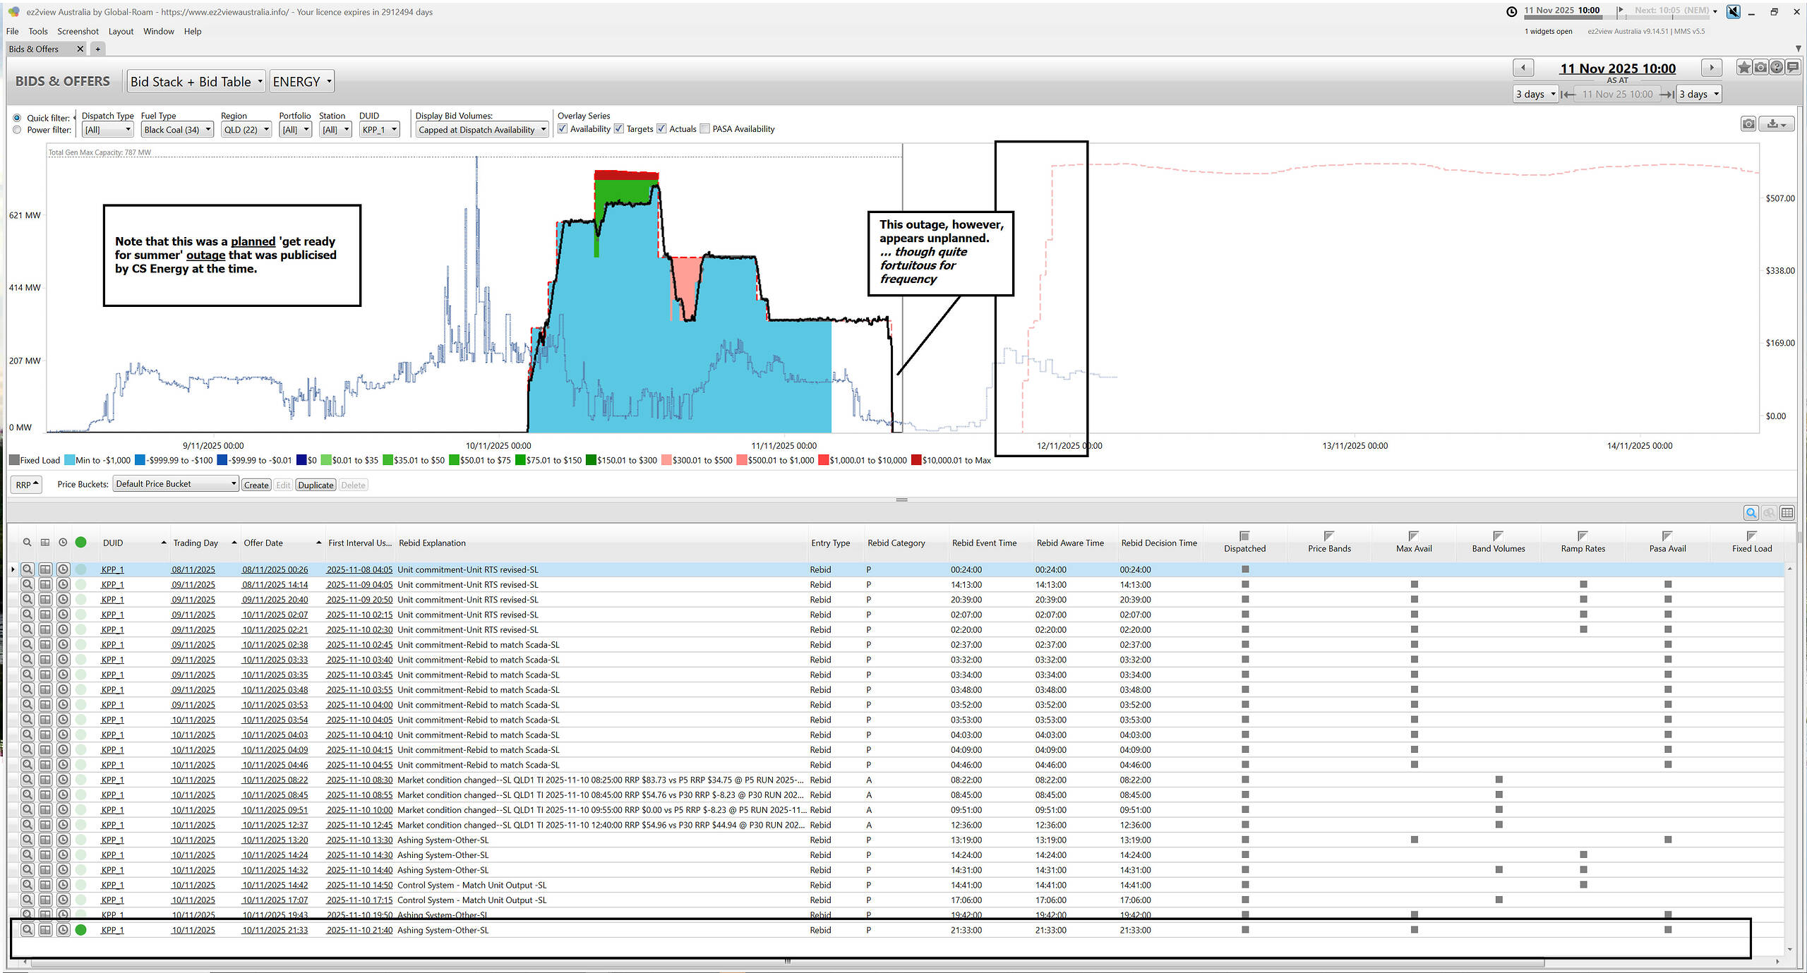Toggle the Availability overlay checkbox
Image resolution: width=1807 pixels, height=973 pixels.
(563, 128)
